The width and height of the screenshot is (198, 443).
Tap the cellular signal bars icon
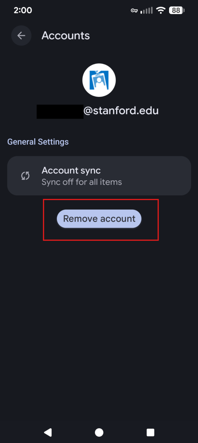(146, 10)
